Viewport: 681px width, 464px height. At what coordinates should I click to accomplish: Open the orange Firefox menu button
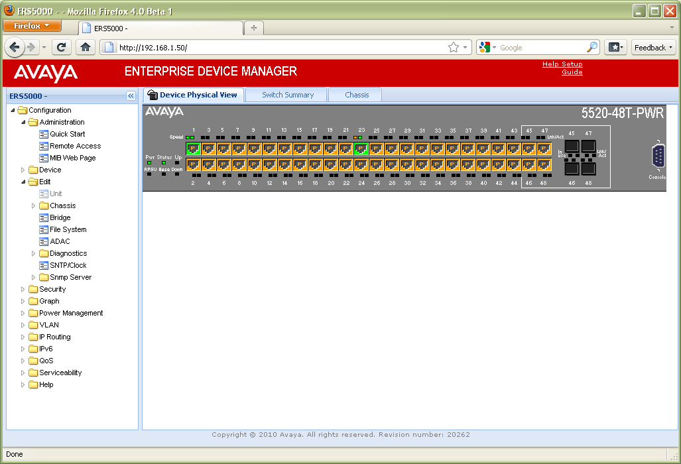click(x=31, y=26)
